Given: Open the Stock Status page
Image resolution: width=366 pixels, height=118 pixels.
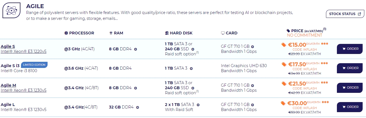Looking at the screenshot, I should click(x=345, y=14).
